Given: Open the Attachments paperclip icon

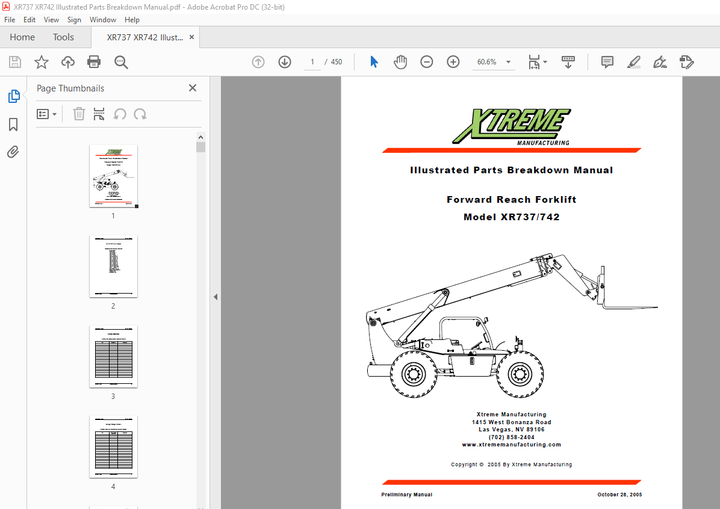Looking at the screenshot, I should tap(13, 152).
